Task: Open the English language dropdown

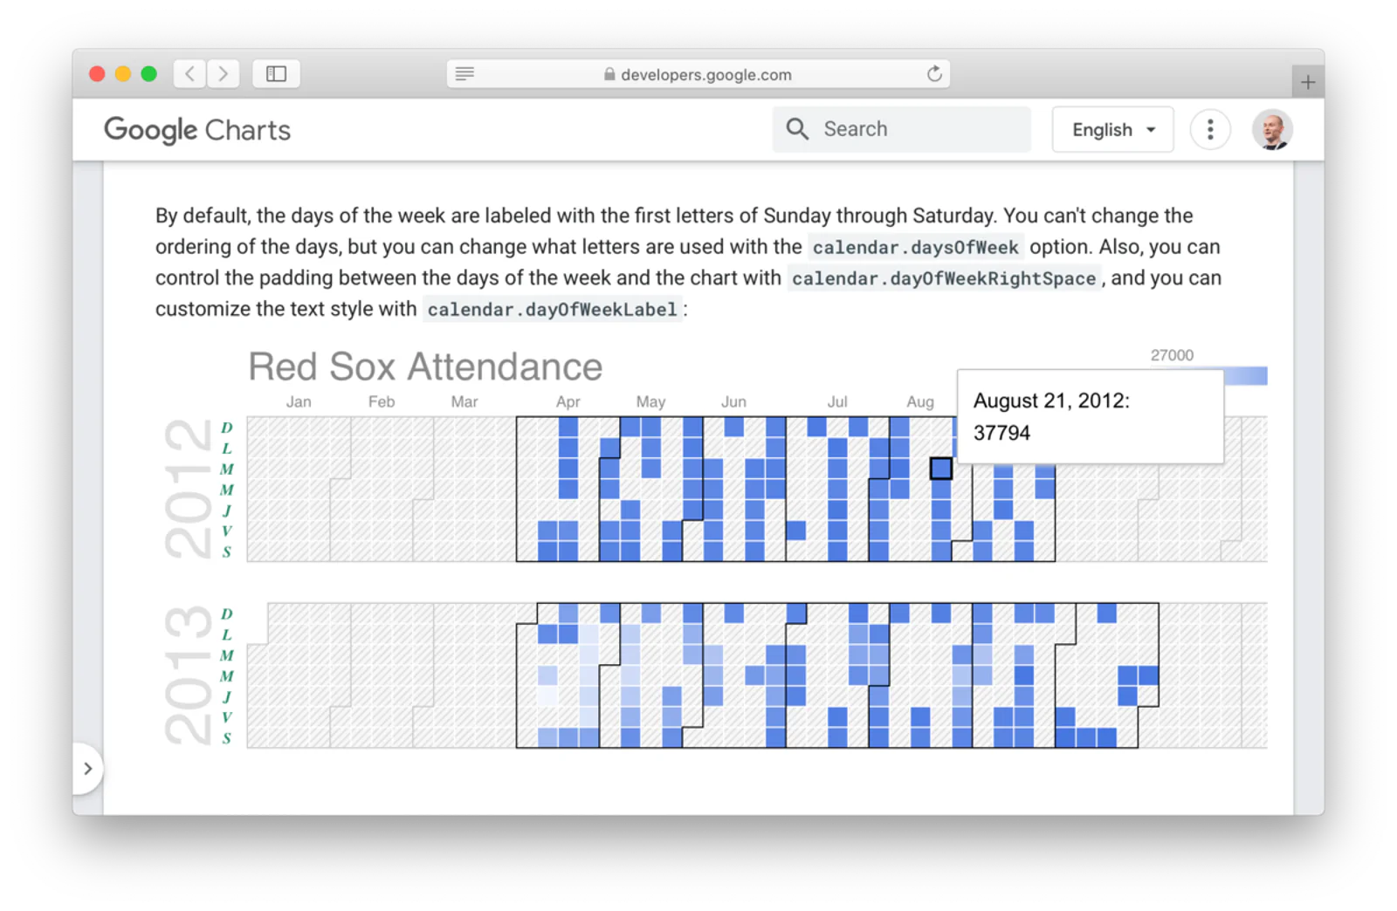Action: (x=1112, y=130)
